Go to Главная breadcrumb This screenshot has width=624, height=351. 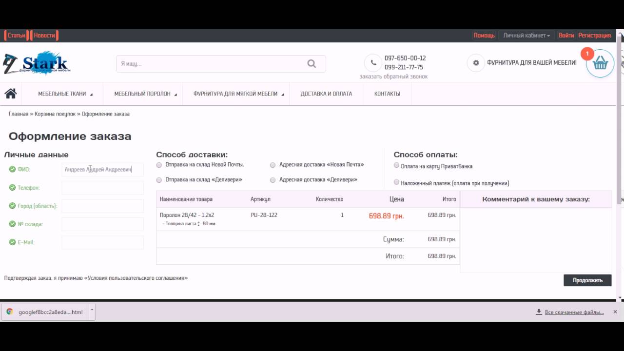coord(19,114)
